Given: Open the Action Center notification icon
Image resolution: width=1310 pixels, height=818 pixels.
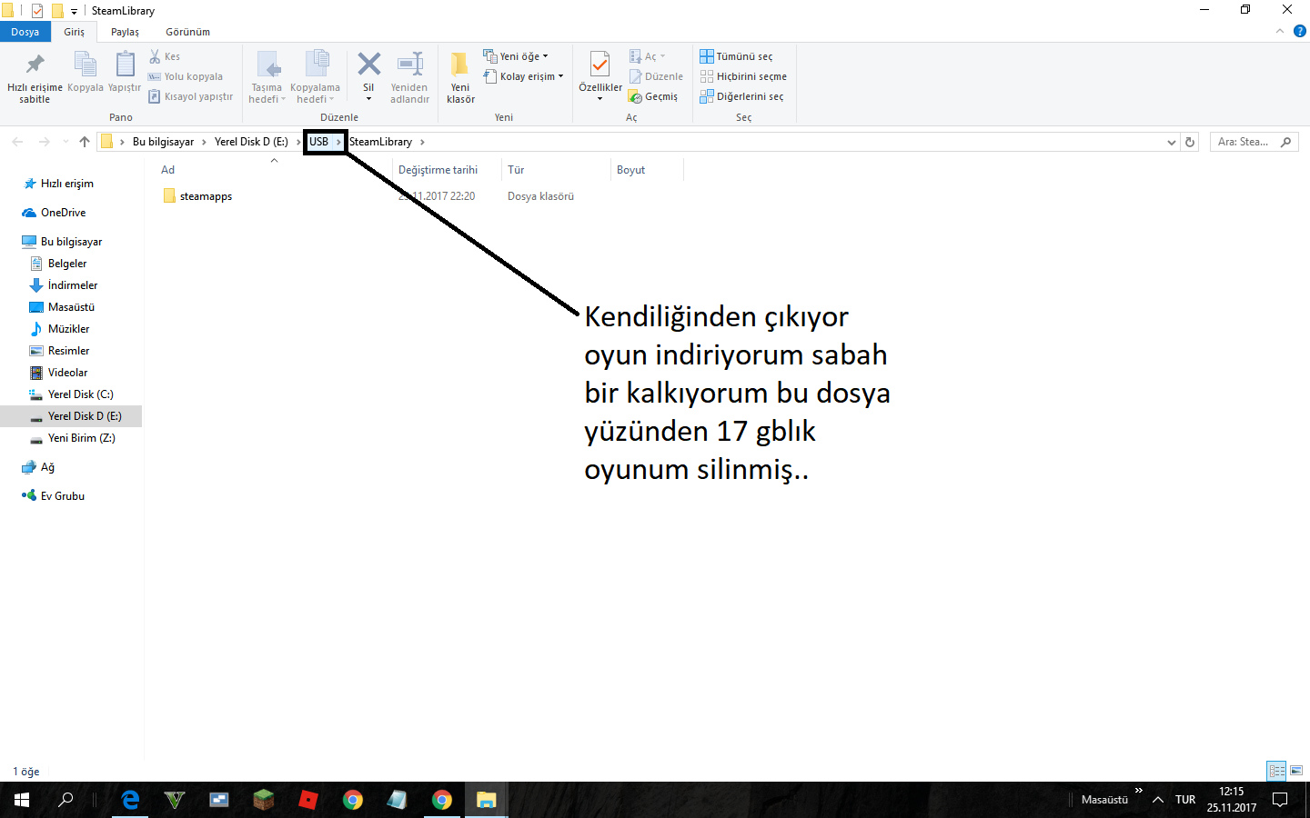Looking at the screenshot, I should 1280,800.
